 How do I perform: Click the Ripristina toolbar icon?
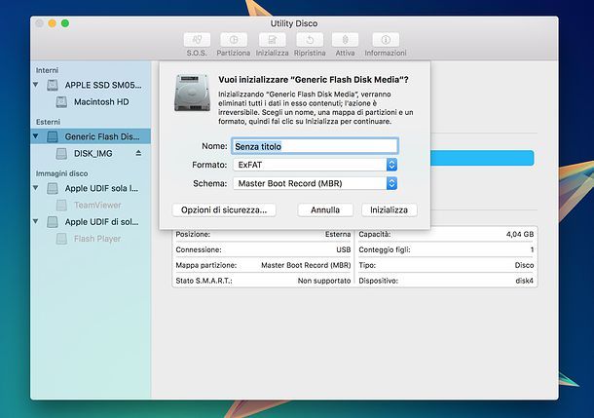[x=310, y=39]
